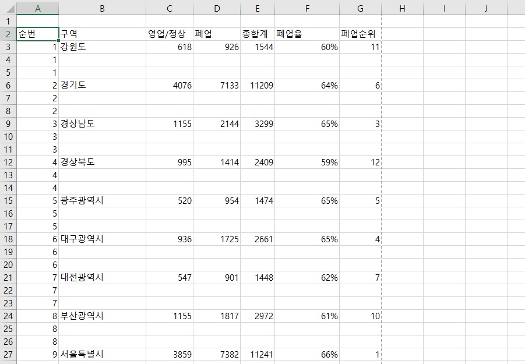525x364 pixels.
Task: Select the 서울특별시 cell
Action: [102, 354]
